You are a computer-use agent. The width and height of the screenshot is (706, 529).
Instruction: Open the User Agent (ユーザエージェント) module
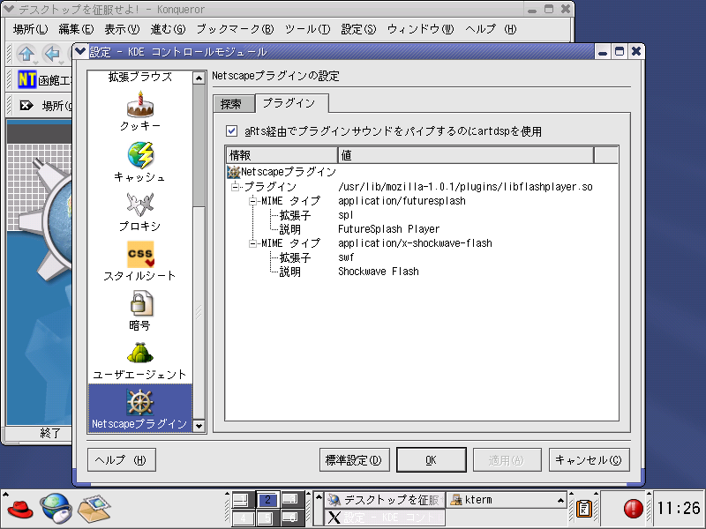140,361
